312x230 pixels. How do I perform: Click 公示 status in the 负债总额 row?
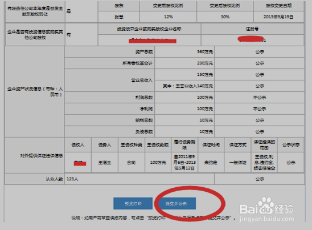point(260,132)
